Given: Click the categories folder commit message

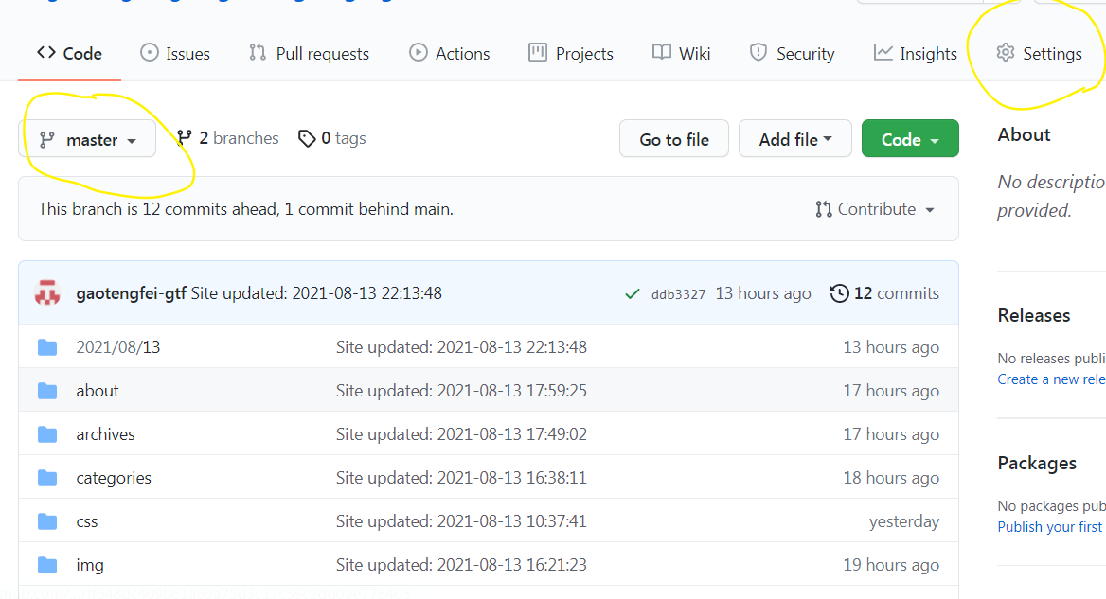Looking at the screenshot, I should click(461, 478).
